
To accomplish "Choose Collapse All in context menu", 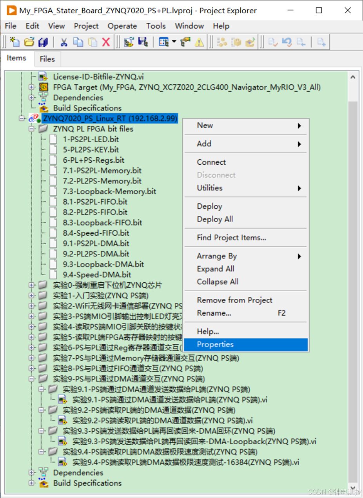I will pos(246,282).
